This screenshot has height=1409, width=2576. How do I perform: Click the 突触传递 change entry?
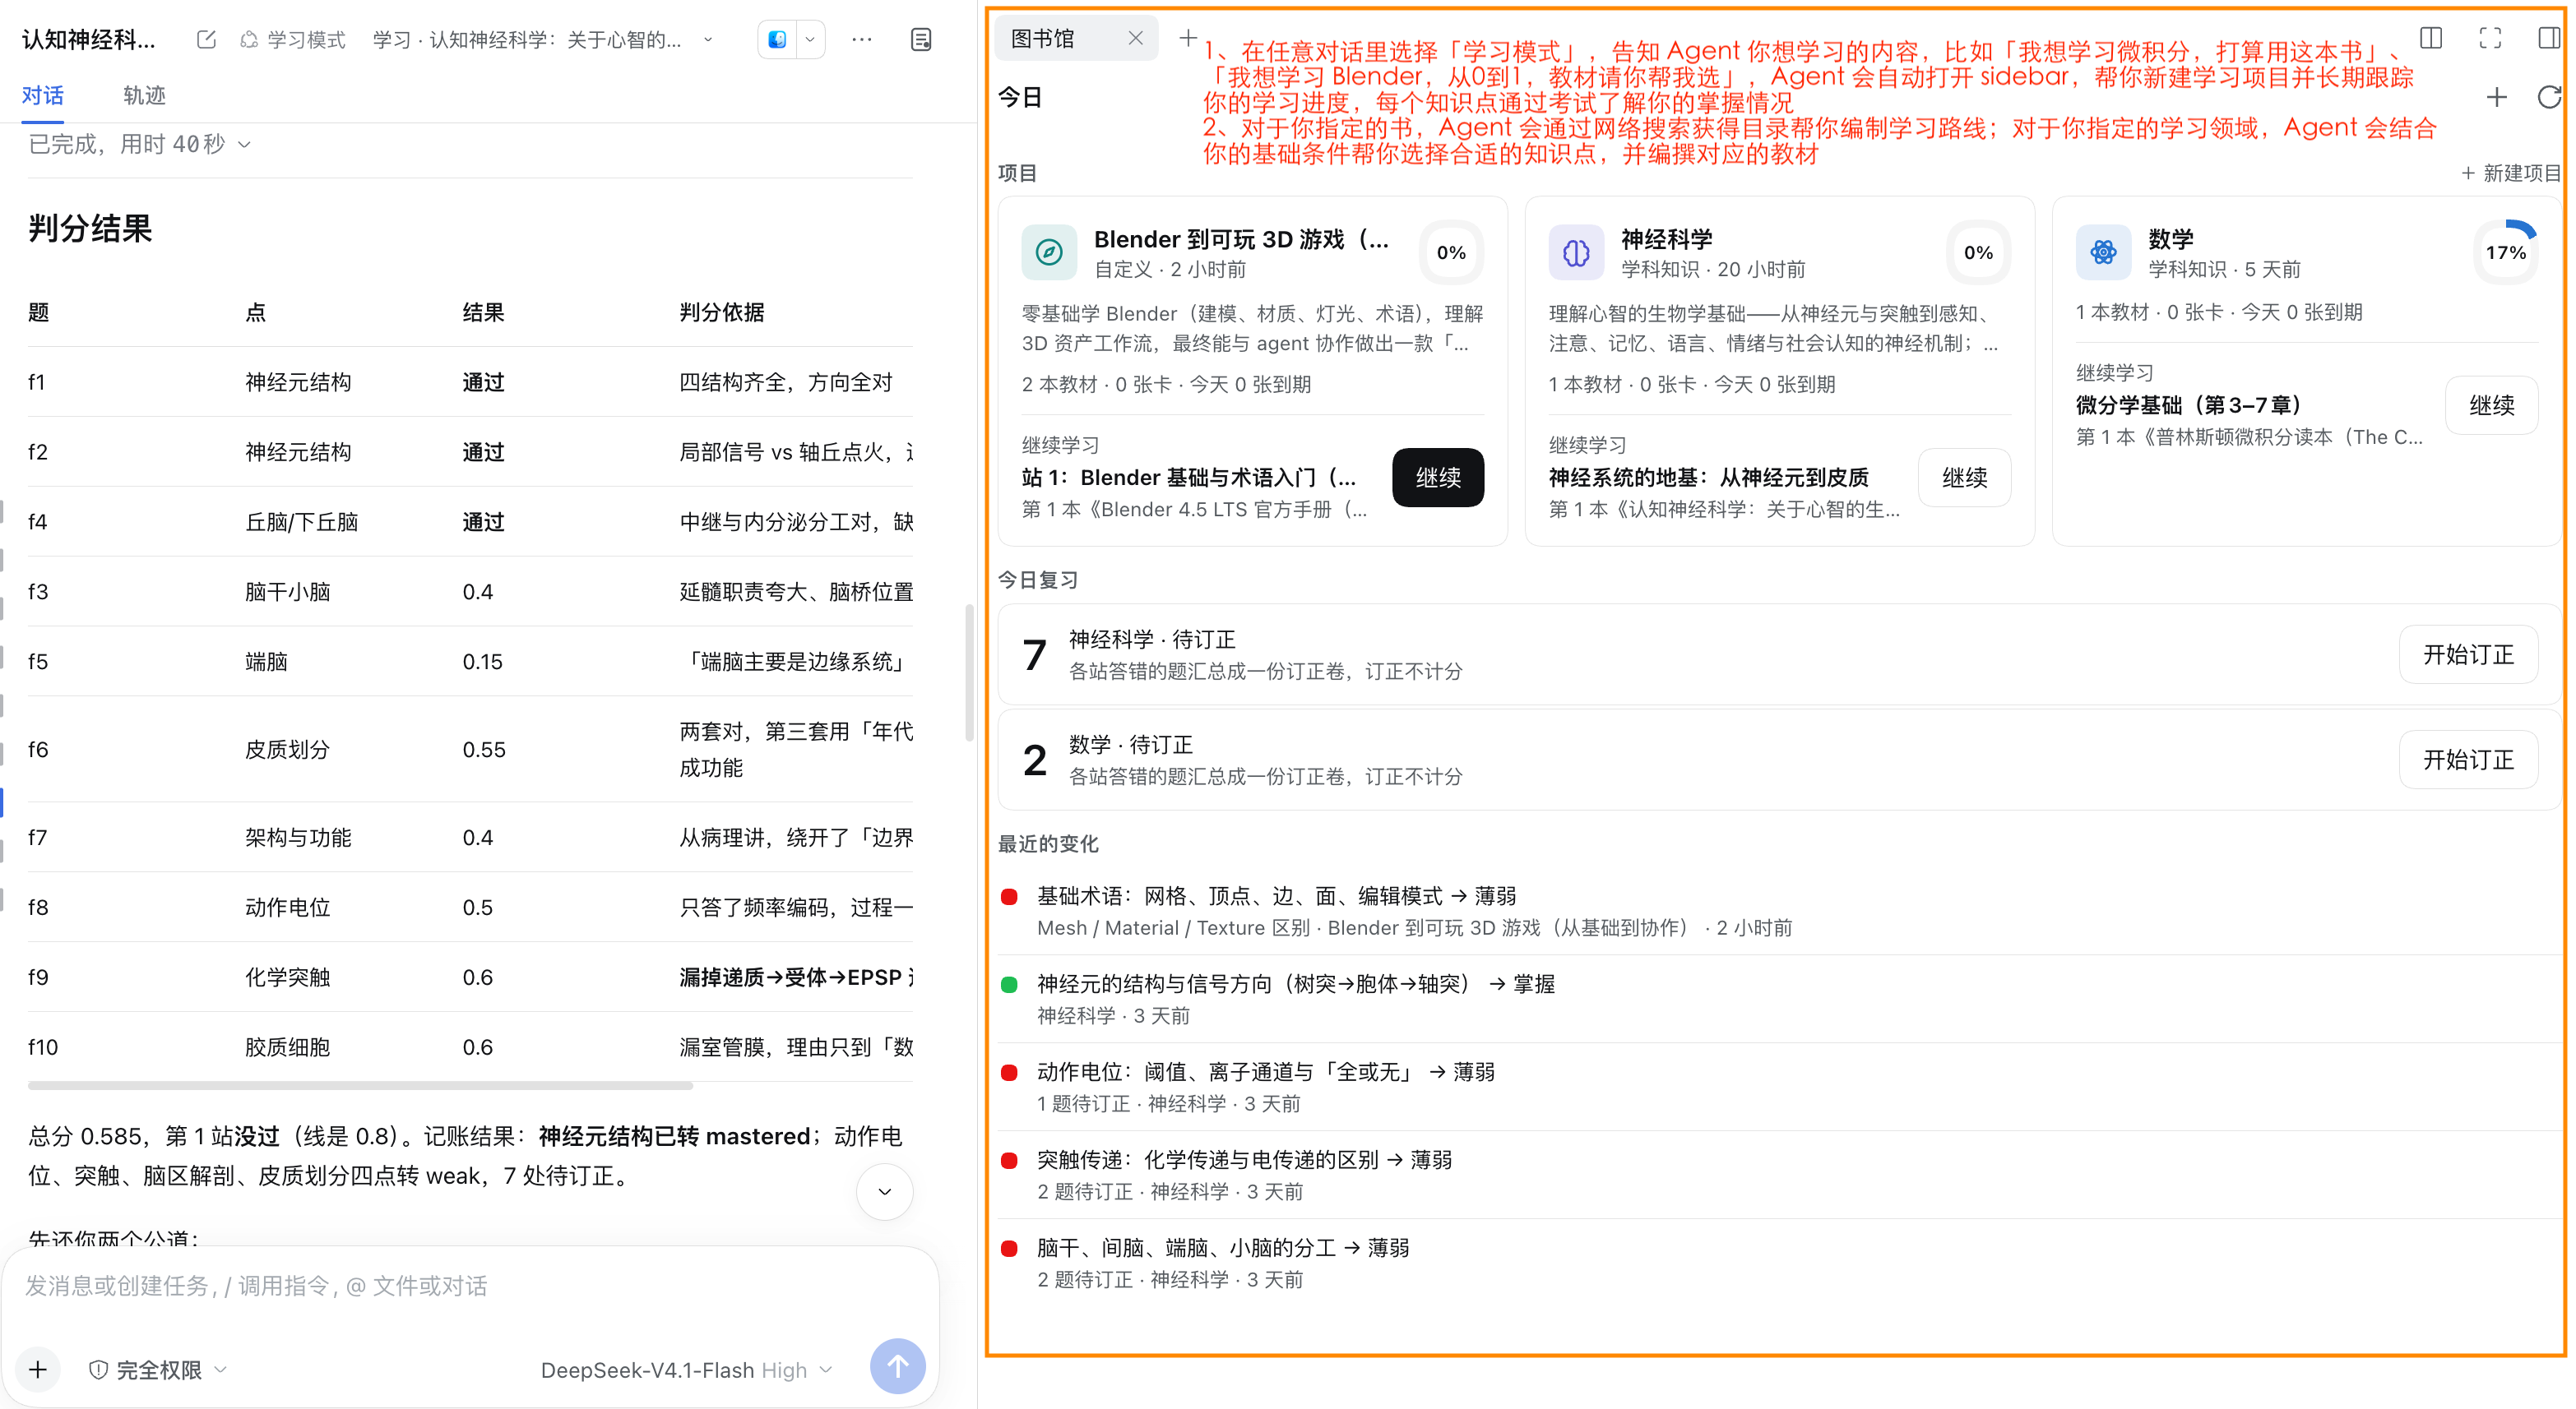(1780, 1176)
